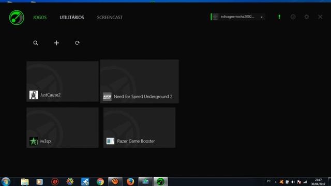The width and height of the screenshot is (331, 186).
Task: Open settings gear icon in header
Action: [307, 17]
